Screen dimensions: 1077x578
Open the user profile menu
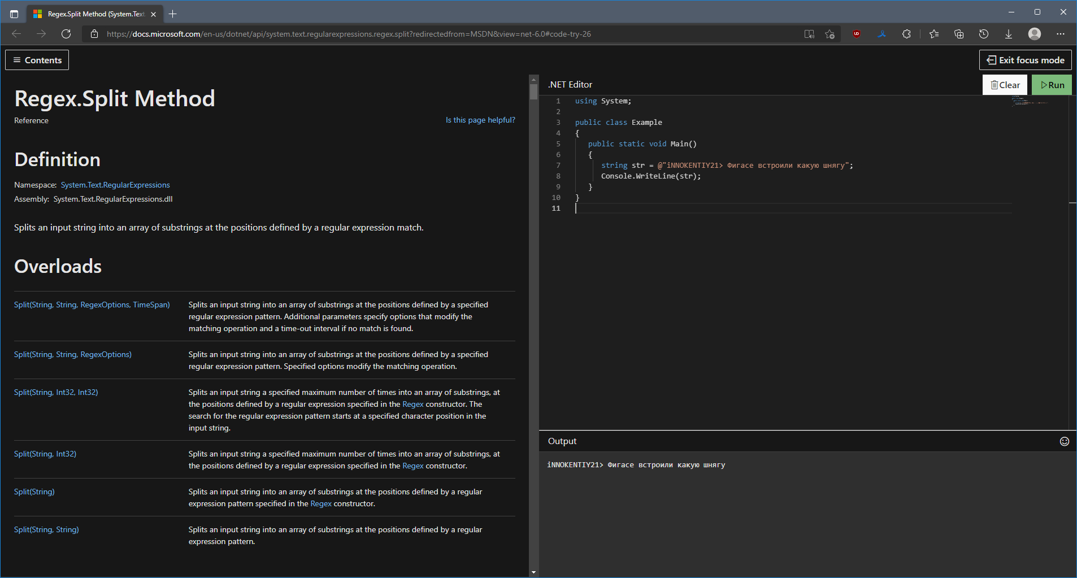pyautogui.click(x=1035, y=34)
